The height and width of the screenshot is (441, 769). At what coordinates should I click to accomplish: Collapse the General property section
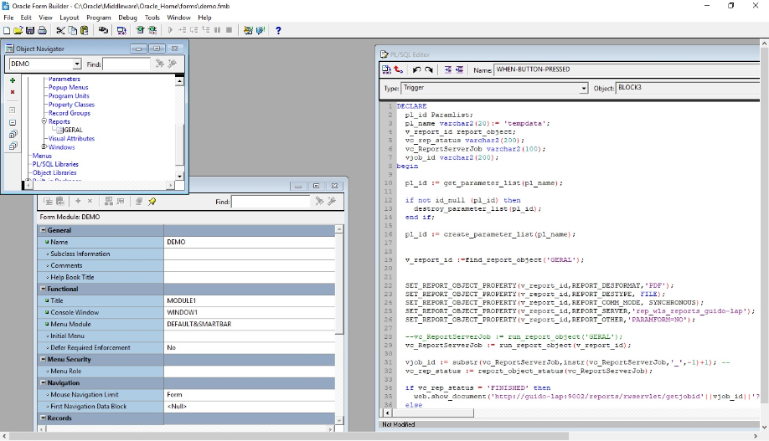(44, 230)
